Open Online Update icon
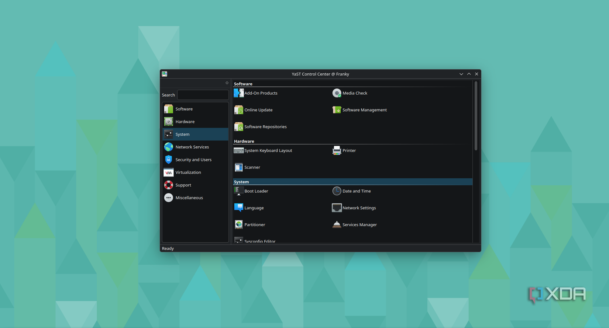This screenshot has height=328, width=609. [239, 110]
